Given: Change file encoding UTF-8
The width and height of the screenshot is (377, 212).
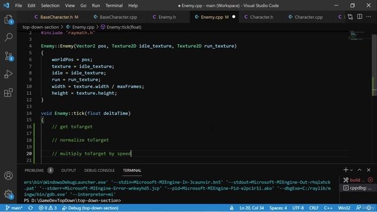Looking at the screenshot, I should pos(298,208).
